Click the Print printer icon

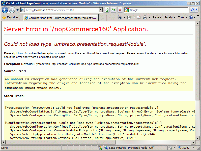coord(145,17)
